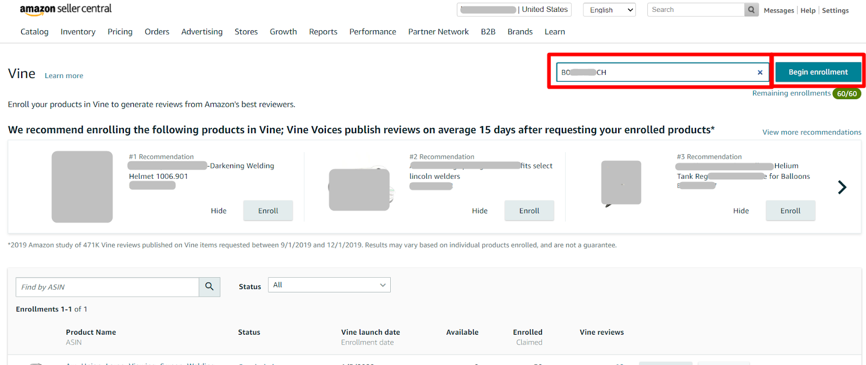Screen dimensions: 866x365
Task: Click the Enrolled column header
Action: coord(528,333)
